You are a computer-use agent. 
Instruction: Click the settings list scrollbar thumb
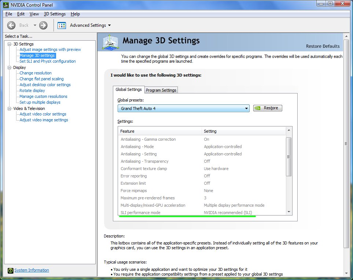point(289,157)
